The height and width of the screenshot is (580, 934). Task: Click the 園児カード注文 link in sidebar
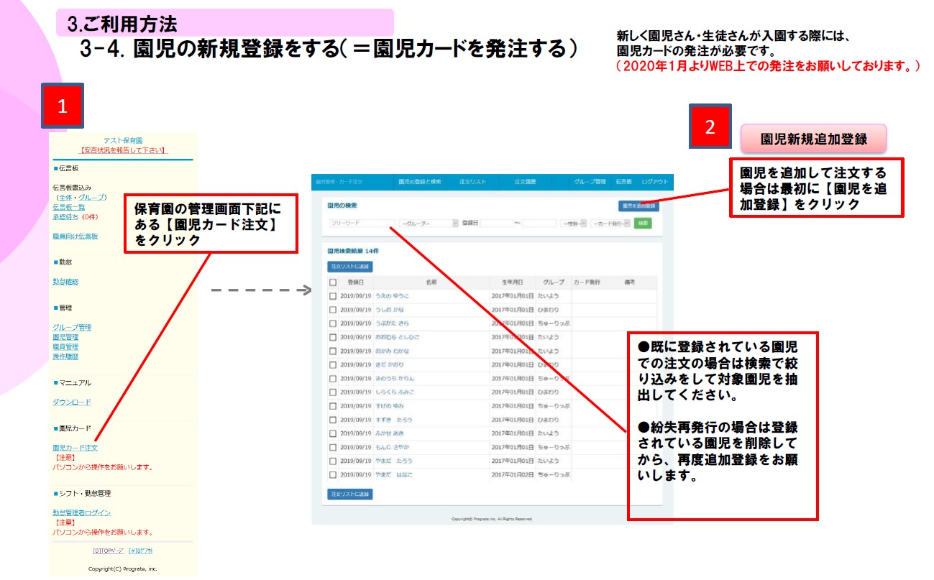[x=75, y=448]
